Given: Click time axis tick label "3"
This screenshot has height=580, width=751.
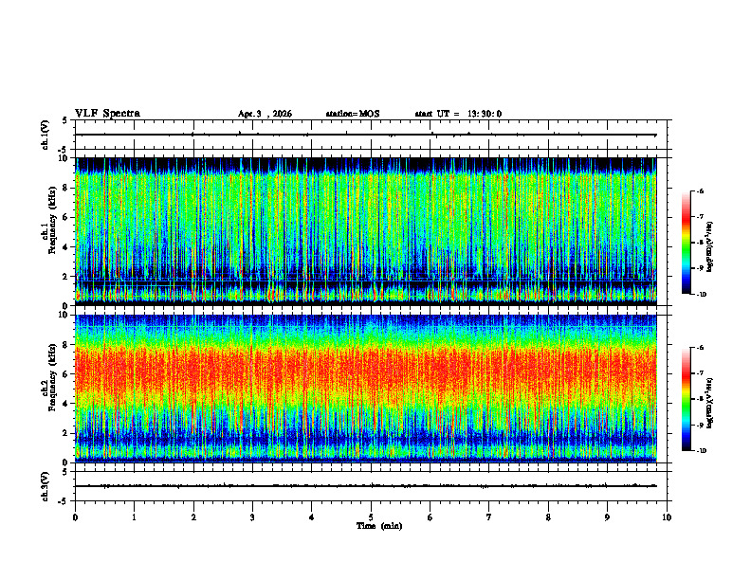Looking at the screenshot, I should coord(252,517).
